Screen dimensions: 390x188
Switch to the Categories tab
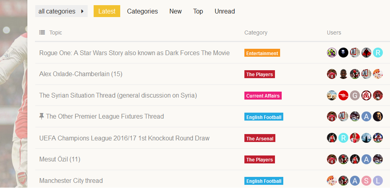coord(142,11)
